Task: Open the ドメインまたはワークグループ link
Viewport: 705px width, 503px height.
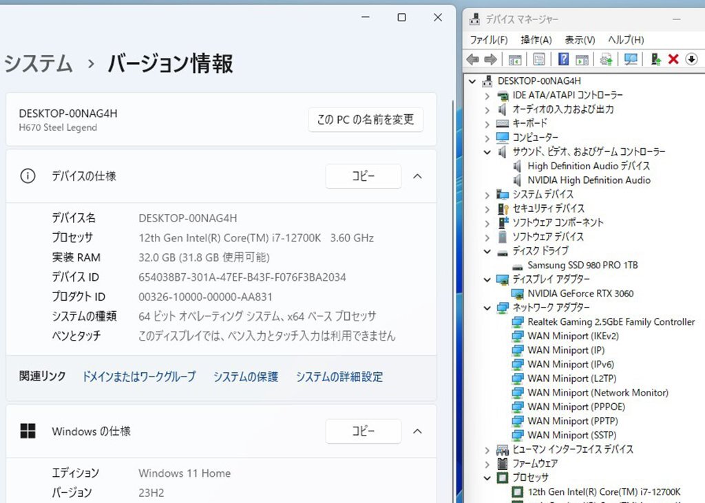Action: (x=139, y=376)
